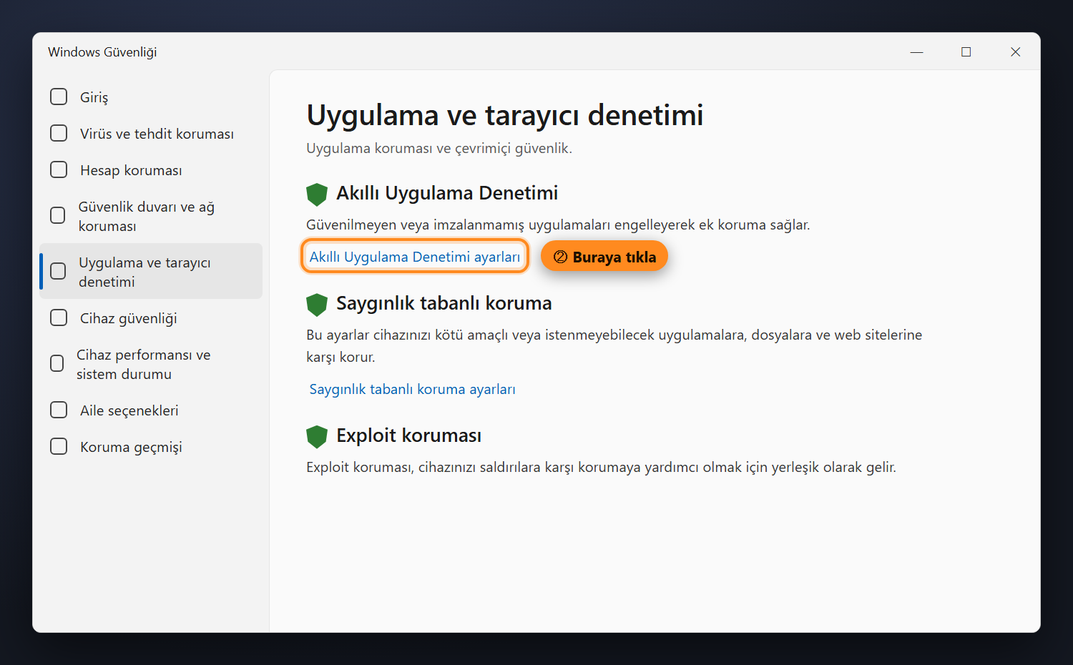Close the Windows Güvenliği window
This screenshot has height=665, width=1073.
point(1015,52)
